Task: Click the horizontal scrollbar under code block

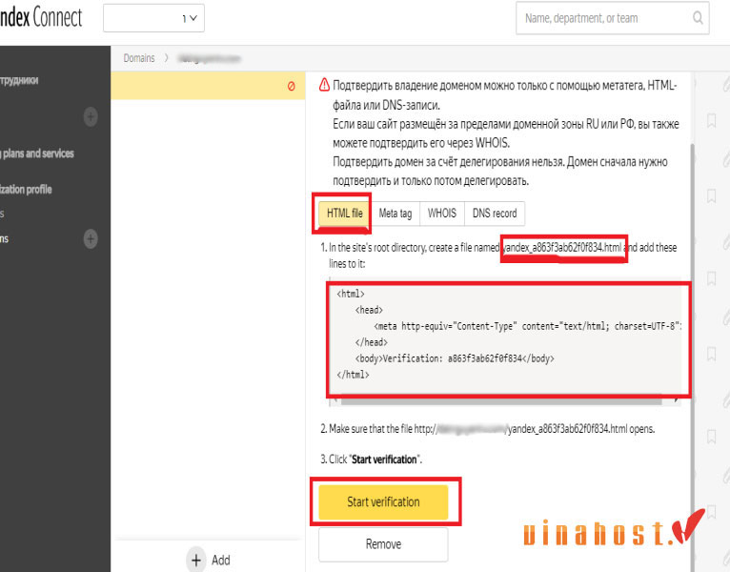Action: click(x=500, y=400)
